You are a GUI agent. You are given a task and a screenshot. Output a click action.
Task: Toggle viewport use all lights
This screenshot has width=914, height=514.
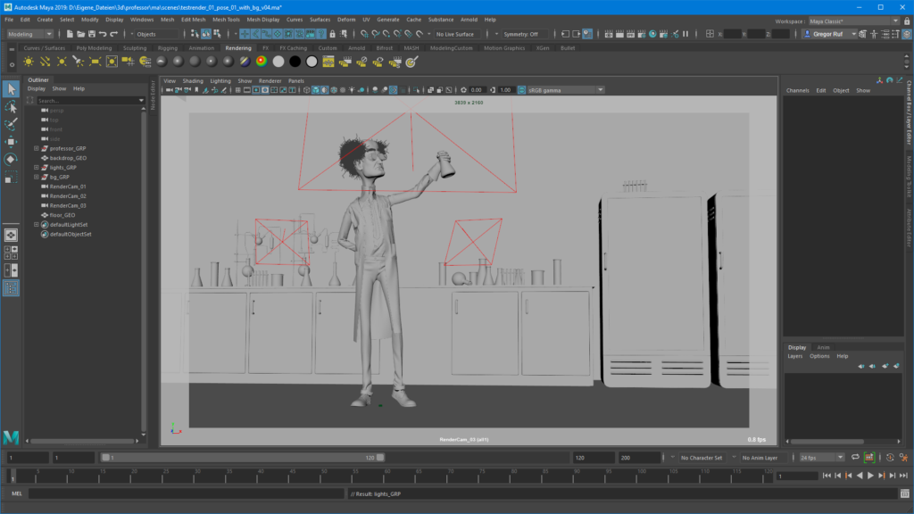tap(352, 90)
